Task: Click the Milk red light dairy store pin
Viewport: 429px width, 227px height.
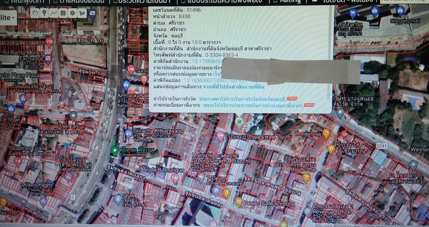Action: (x=43, y=202)
